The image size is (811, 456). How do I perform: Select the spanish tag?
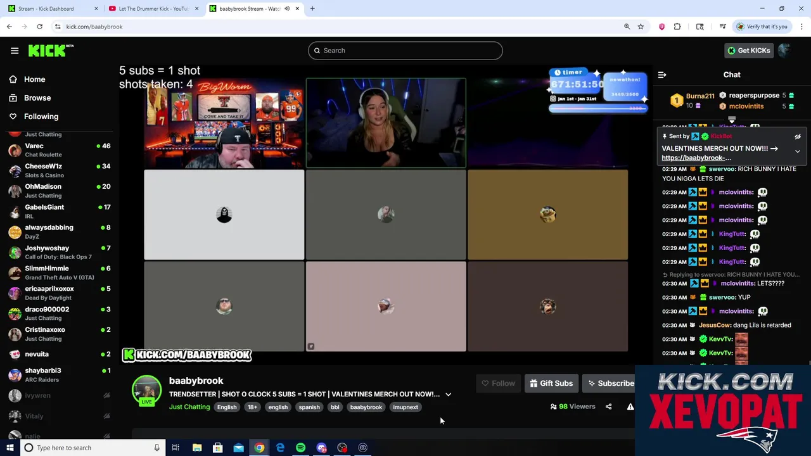[309, 407]
